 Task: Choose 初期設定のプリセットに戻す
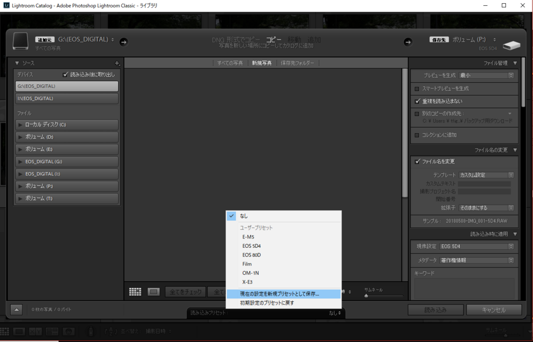284,303
